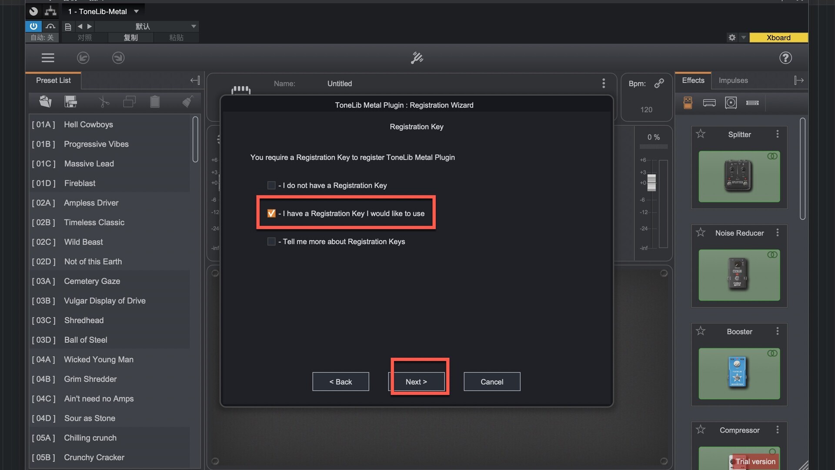Image resolution: width=835 pixels, height=470 pixels.
Task: Click the Xboard button
Action: coord(778,38)
